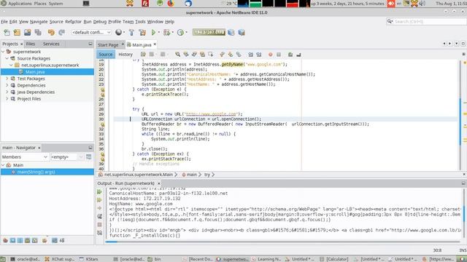
Task: Switch to the Services tab
Action: point(51,44)
